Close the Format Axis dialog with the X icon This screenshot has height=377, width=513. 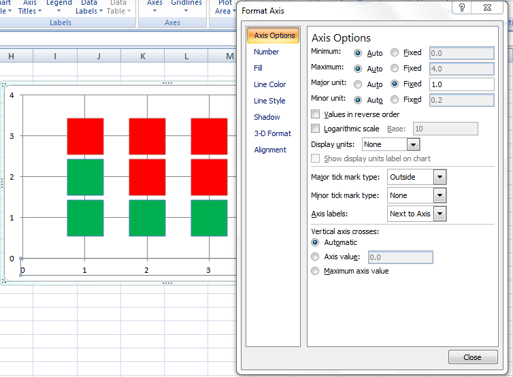(x=487, y=7)
